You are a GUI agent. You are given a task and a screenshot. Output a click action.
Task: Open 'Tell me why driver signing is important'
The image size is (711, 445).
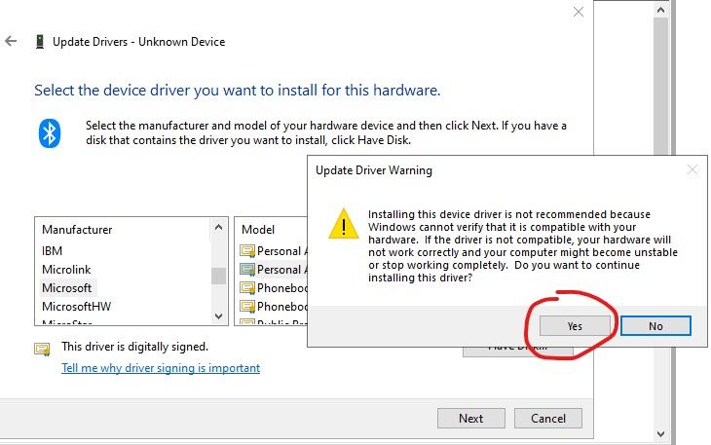[161, 368]
